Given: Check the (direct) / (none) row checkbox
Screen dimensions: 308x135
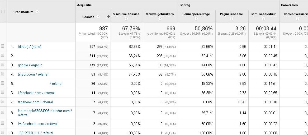Looking at the screenshot, I should (3, 46).
